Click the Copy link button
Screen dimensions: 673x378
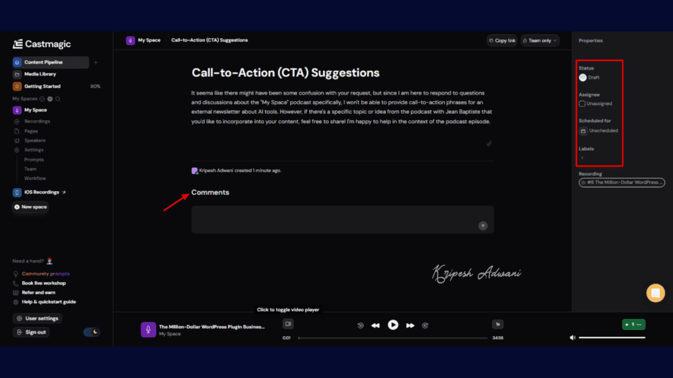(x=501, y=40)
